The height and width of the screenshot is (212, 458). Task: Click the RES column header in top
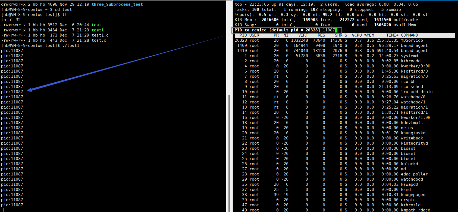(x=321, y=35)
